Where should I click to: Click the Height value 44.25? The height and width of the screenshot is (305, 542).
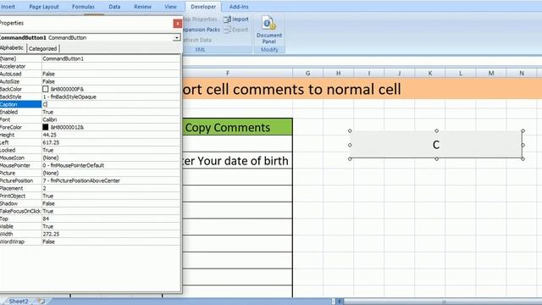[x=49, y=135]
